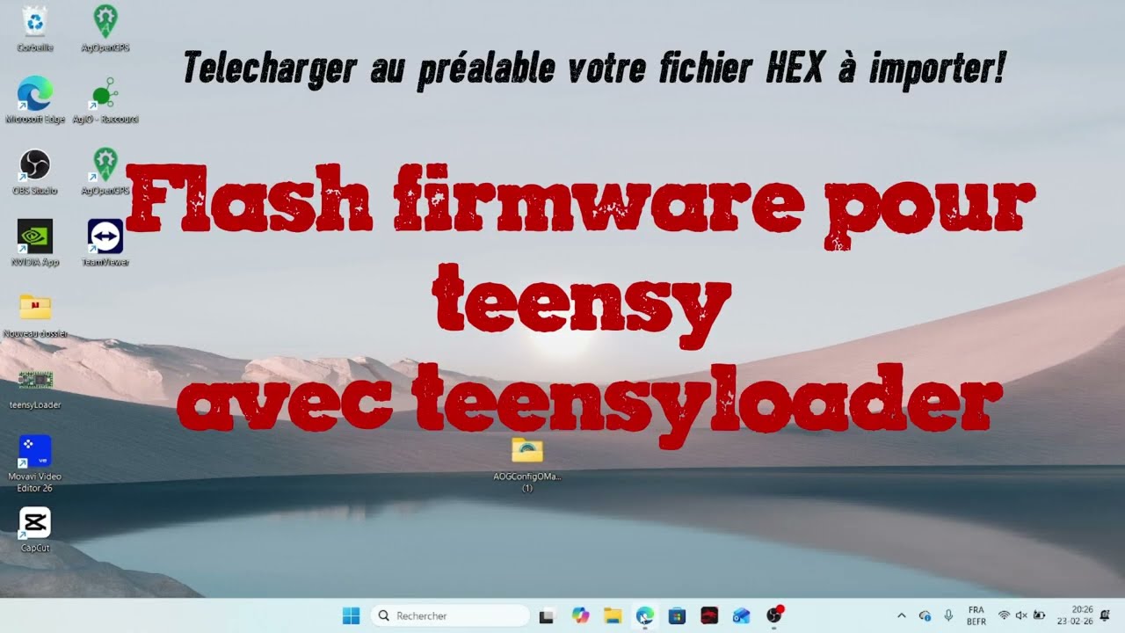Open the Wi-Fi network tray icon
This screenshot has height=633, width=1125.
click(x=1004, y=615)
